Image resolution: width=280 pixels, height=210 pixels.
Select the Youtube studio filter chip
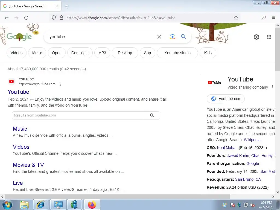[177, 53]
